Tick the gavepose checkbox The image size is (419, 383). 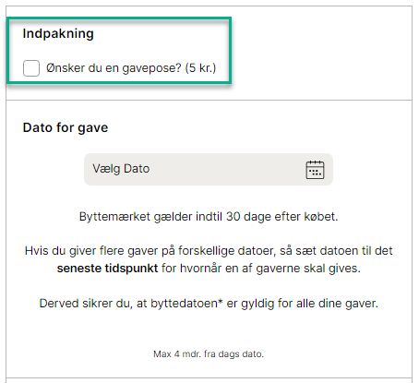(31, 68)
